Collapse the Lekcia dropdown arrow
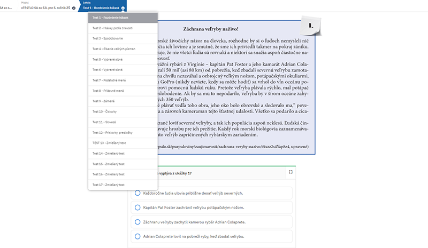This screenshot has height=248, width=428. point(123,8)
